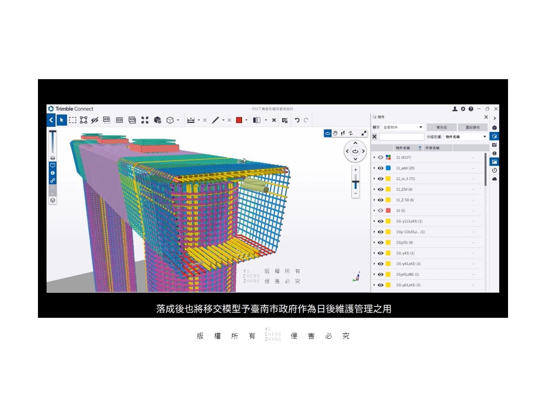The image size is (546, 397).
Task: Activate the walk footsteps mode
Action: [342, 133]
